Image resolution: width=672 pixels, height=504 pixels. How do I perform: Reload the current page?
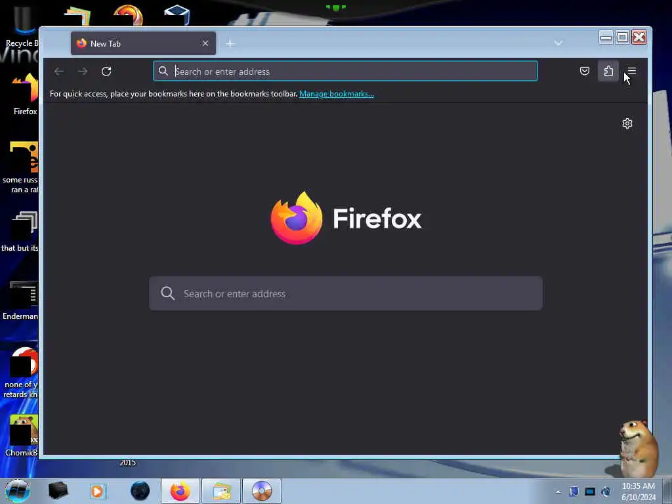[x=106, y=72]
